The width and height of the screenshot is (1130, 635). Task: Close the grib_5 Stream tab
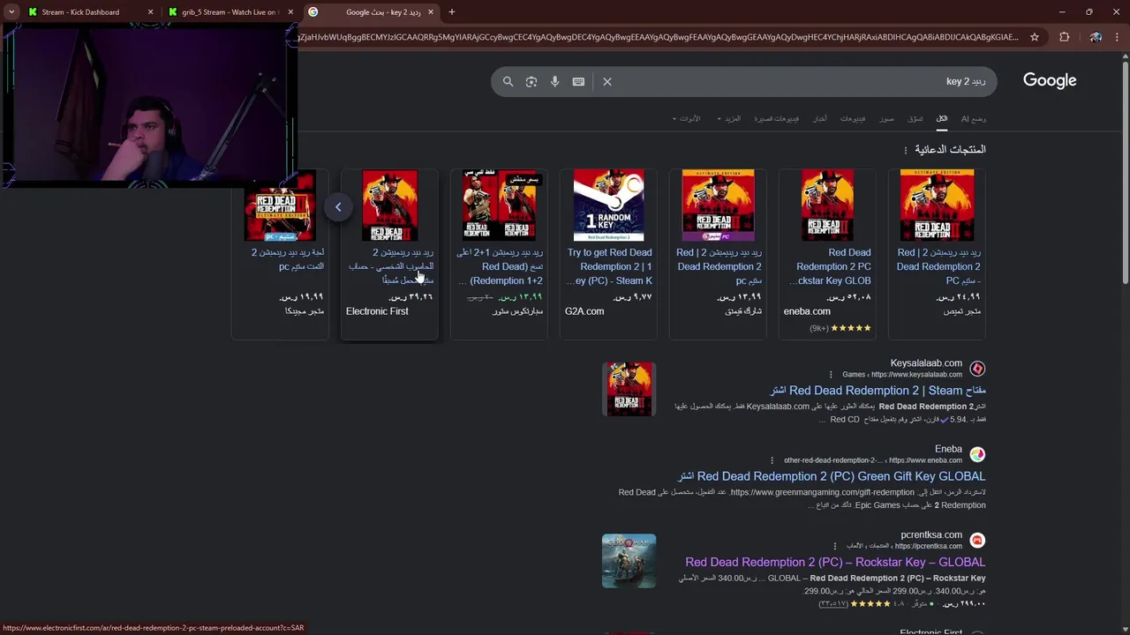click(x=290, y=12)
